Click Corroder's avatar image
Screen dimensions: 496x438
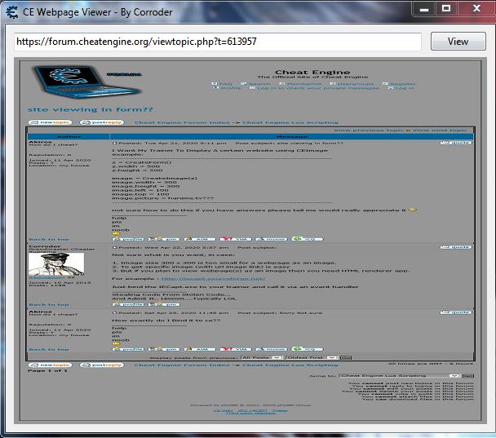tap(56, 264)
